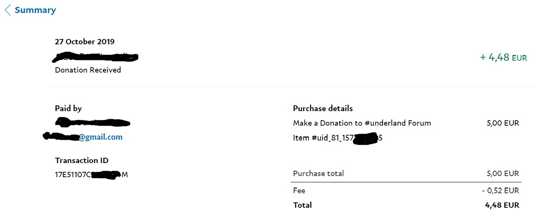Select the redacted name under Paid by
This screenshot has width=536, height=215.
pos(93,123)
